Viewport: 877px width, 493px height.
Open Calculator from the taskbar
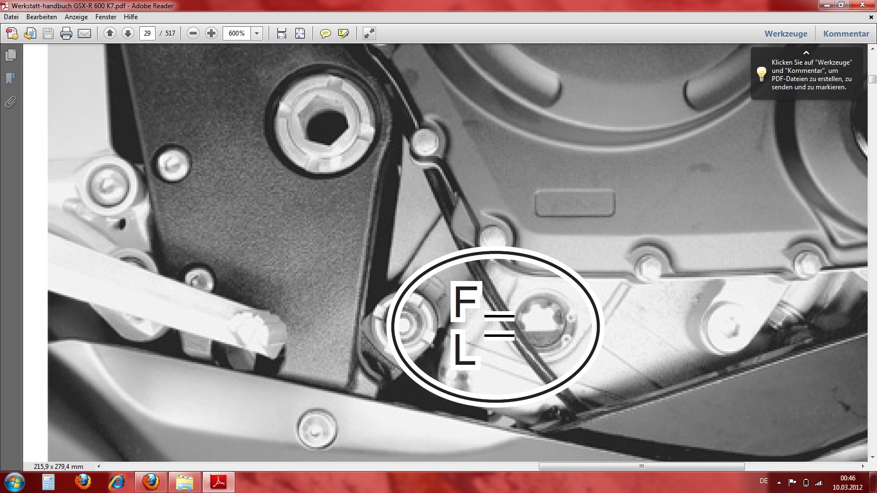(x=48, y=483)
